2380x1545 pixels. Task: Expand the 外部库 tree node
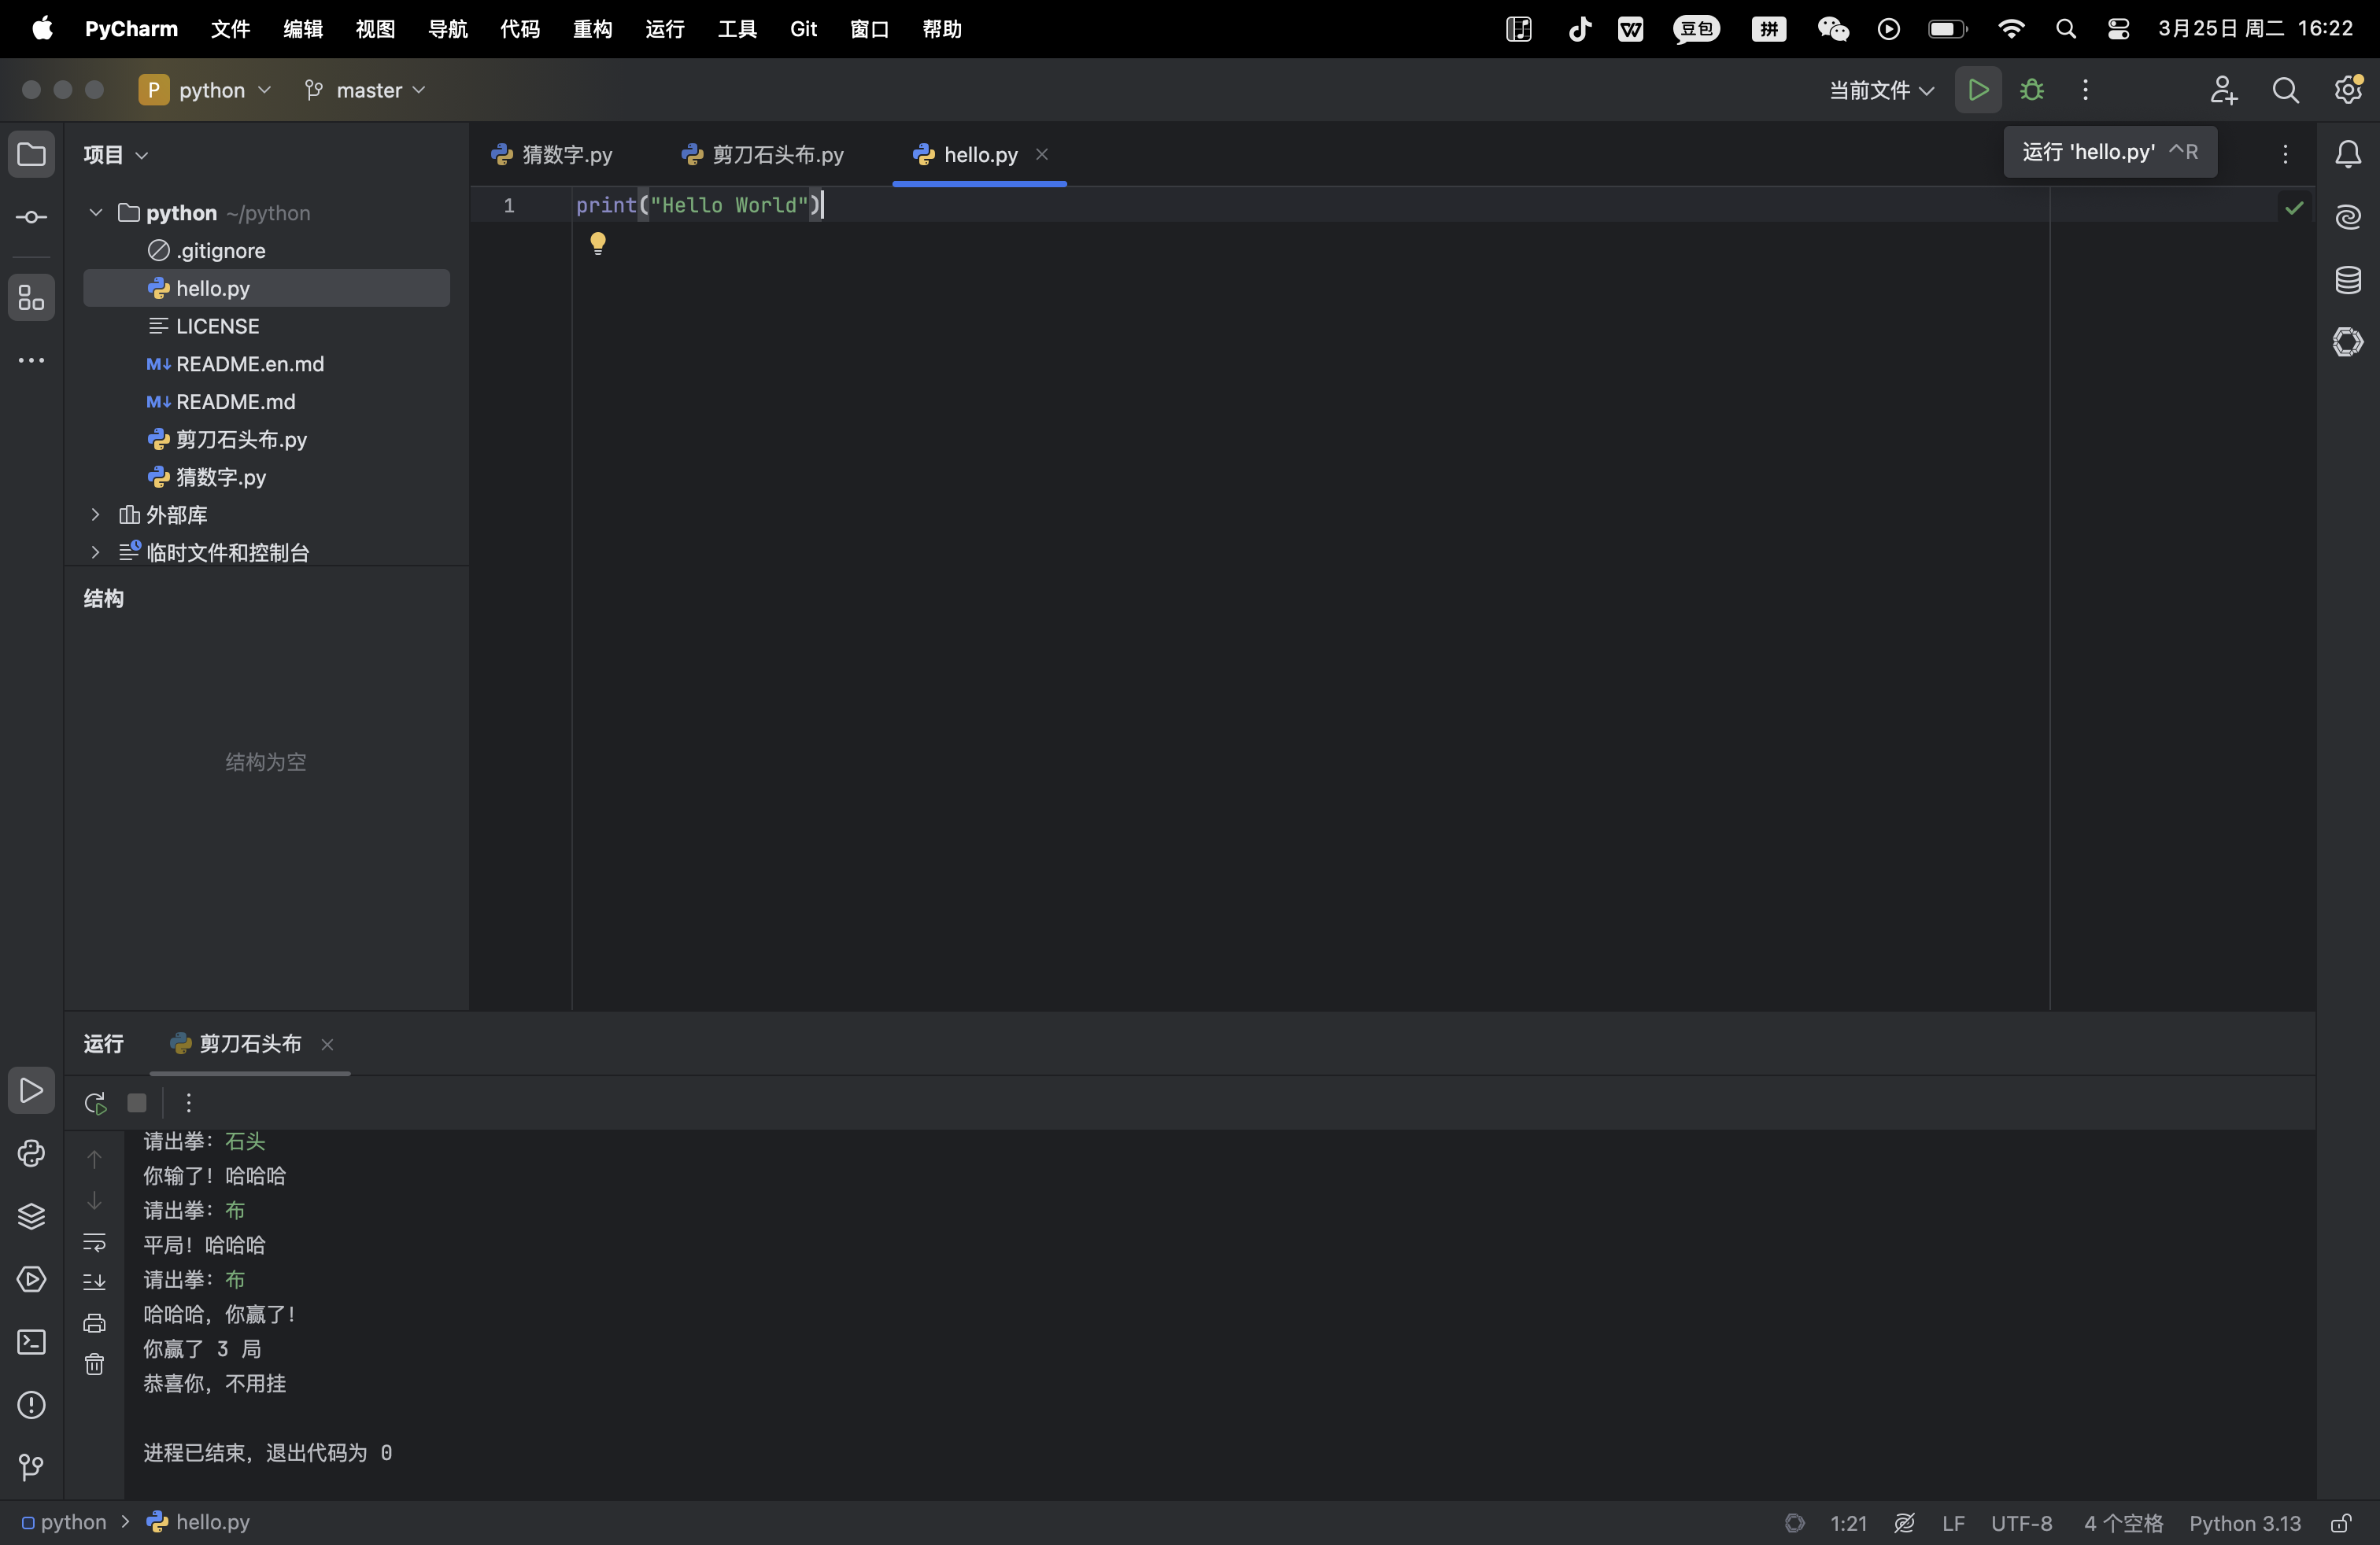(95, 514)
